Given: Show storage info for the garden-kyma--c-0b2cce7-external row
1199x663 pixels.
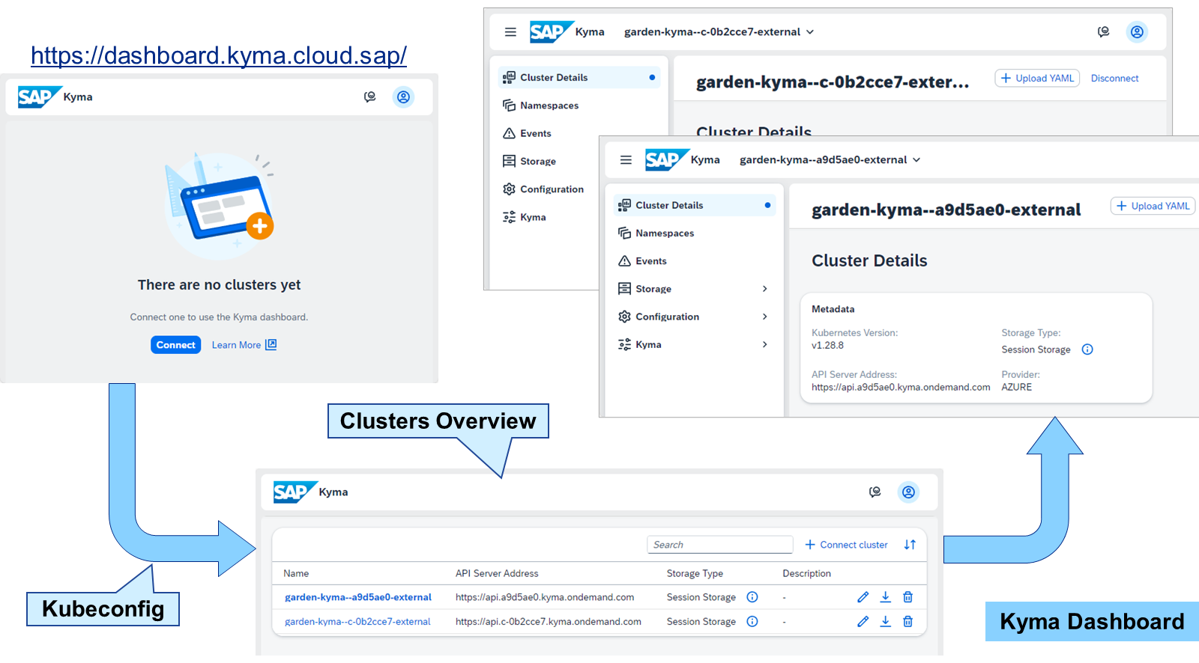Looking at the screenshot, I should pos(752,621).
